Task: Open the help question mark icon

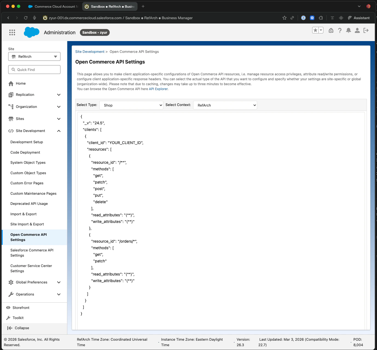Action: [x=340, y=30]
